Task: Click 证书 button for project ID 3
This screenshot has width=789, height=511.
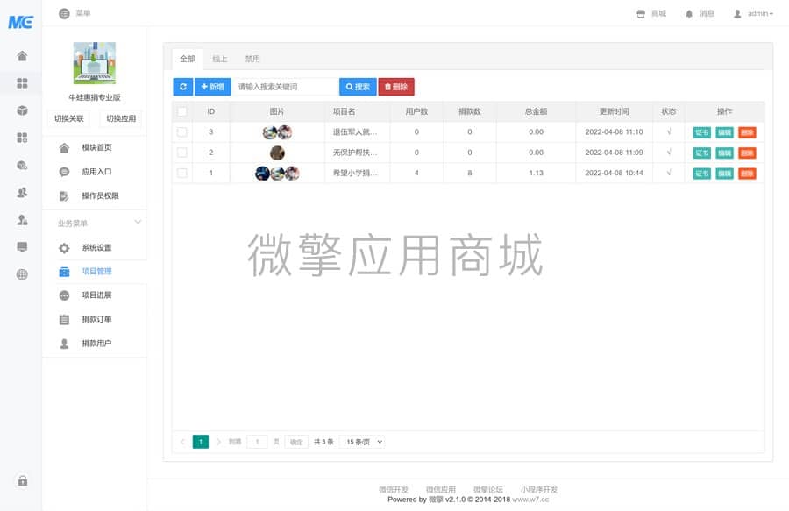Action: [x=702, y=132]
